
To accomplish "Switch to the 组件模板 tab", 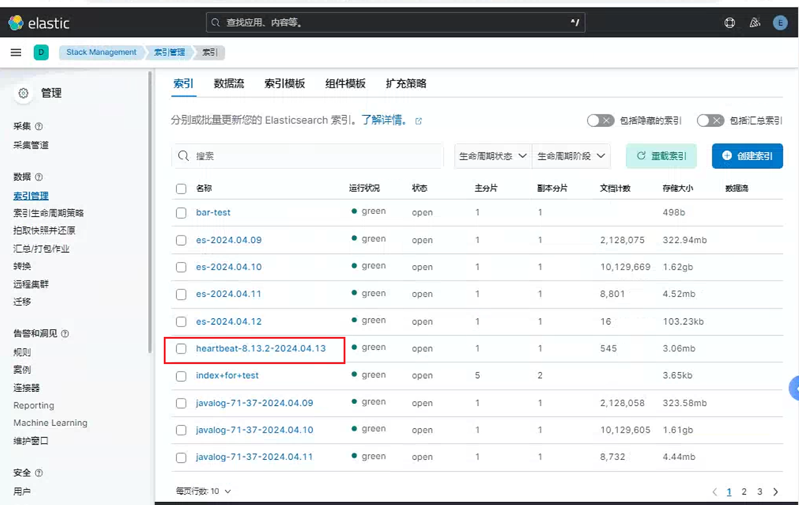I will [x=345, y=83].
